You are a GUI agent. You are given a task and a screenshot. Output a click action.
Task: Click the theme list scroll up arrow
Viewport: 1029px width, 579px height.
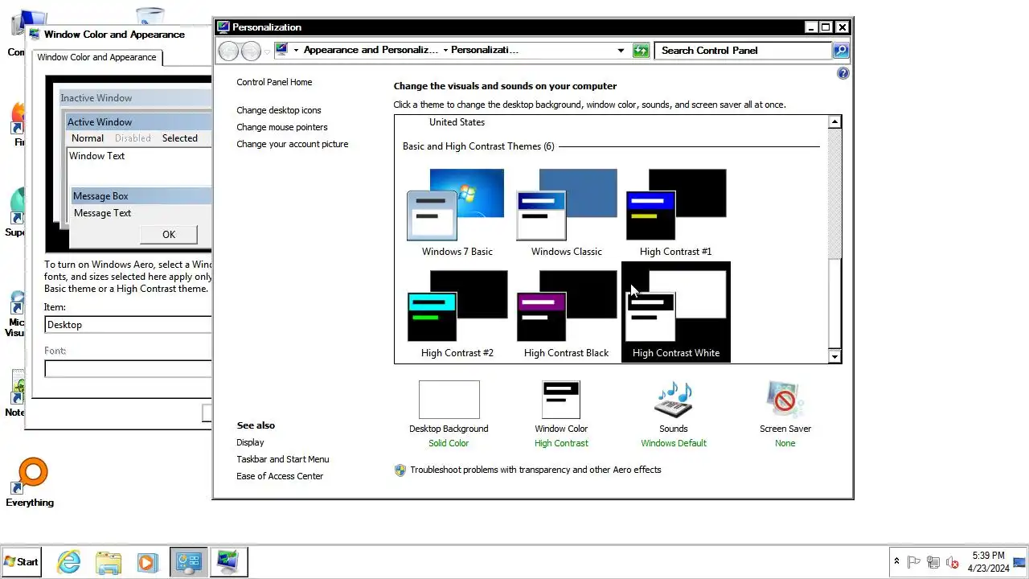coord(834,122)
